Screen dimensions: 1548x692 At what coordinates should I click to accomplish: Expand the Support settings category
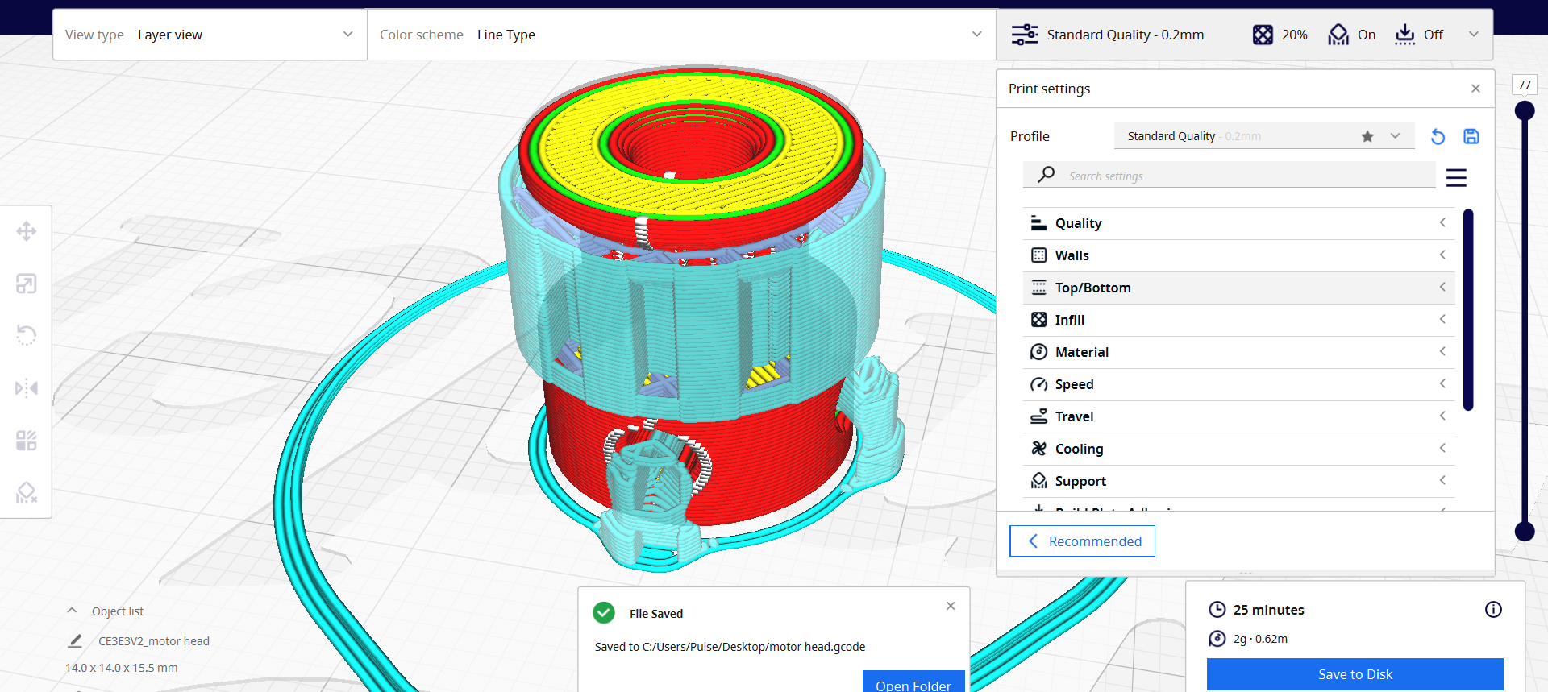pos(1238,481)
